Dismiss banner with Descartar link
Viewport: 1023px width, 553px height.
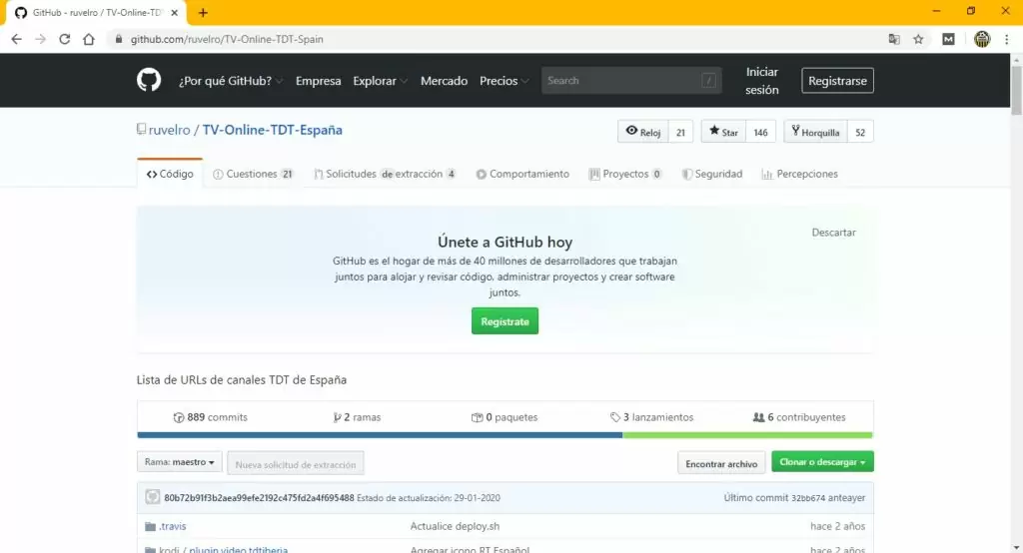tap(833, 233)
